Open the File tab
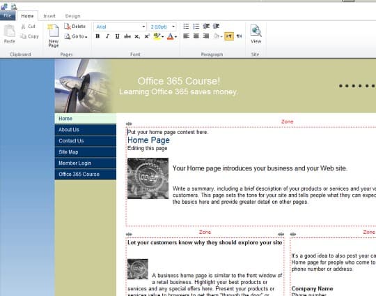The height and width of the screenshot is (296, 376). click(8, 15)
